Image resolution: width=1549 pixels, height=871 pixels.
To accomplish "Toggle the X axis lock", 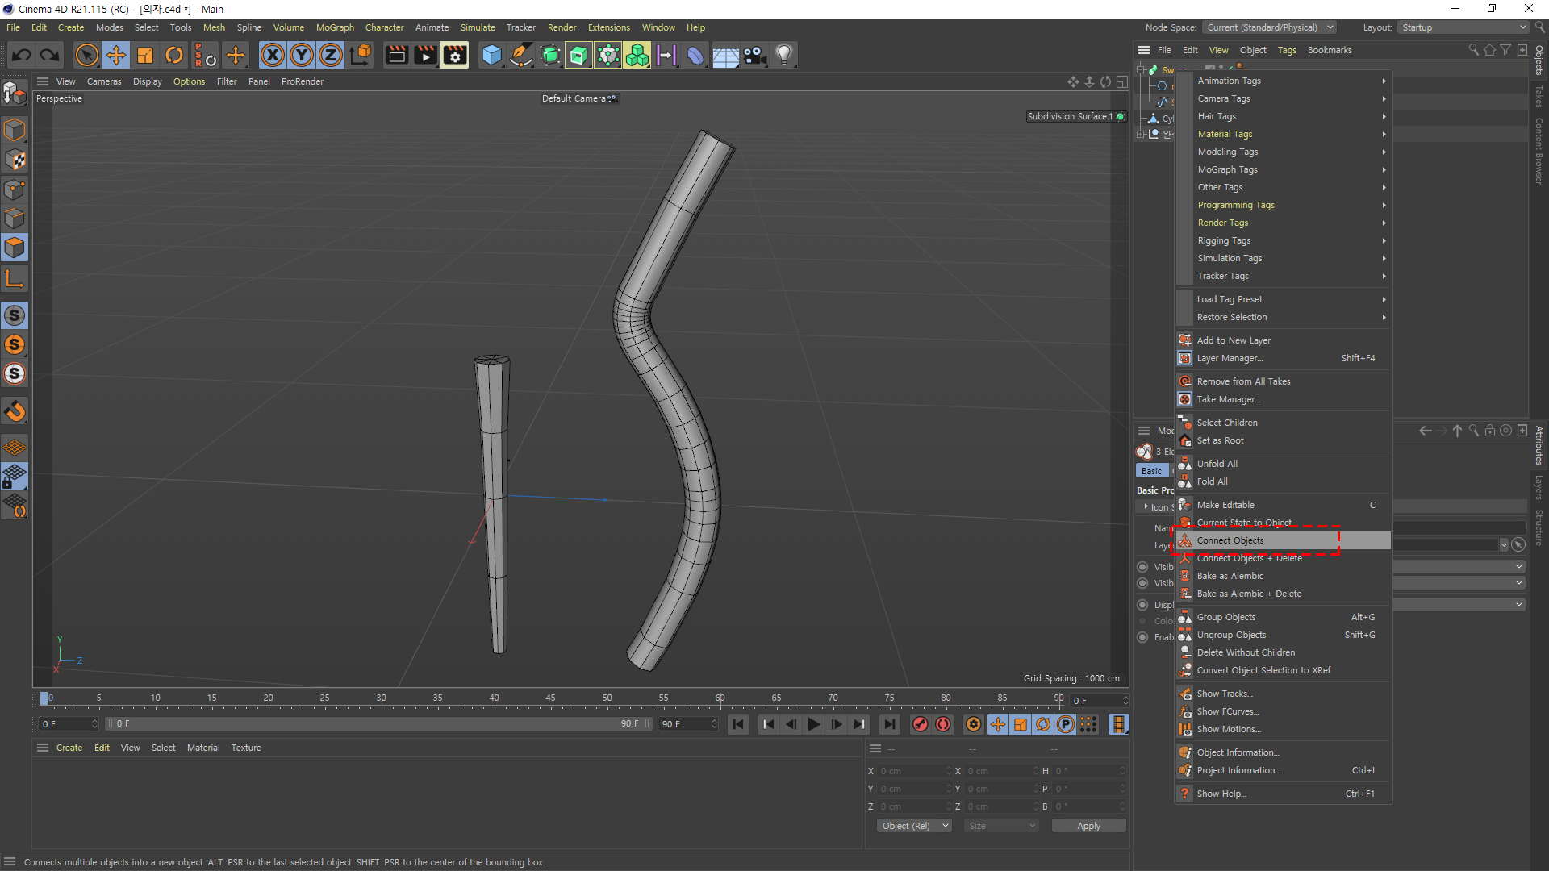I will [273, 55].
